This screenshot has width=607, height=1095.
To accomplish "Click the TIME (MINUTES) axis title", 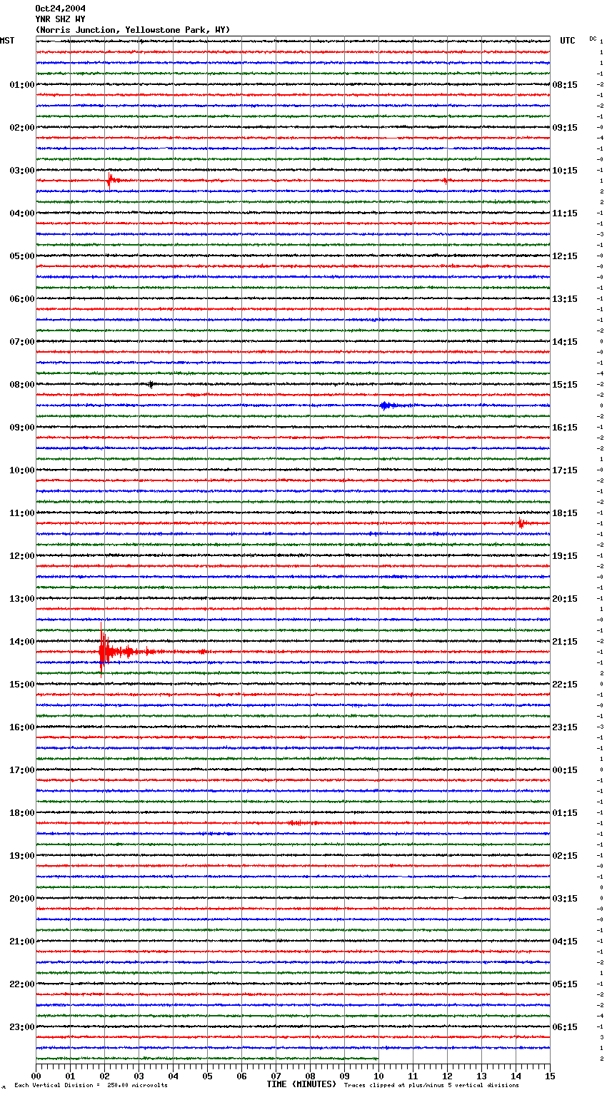I will pyautogui.click(x=301, y=1084).
